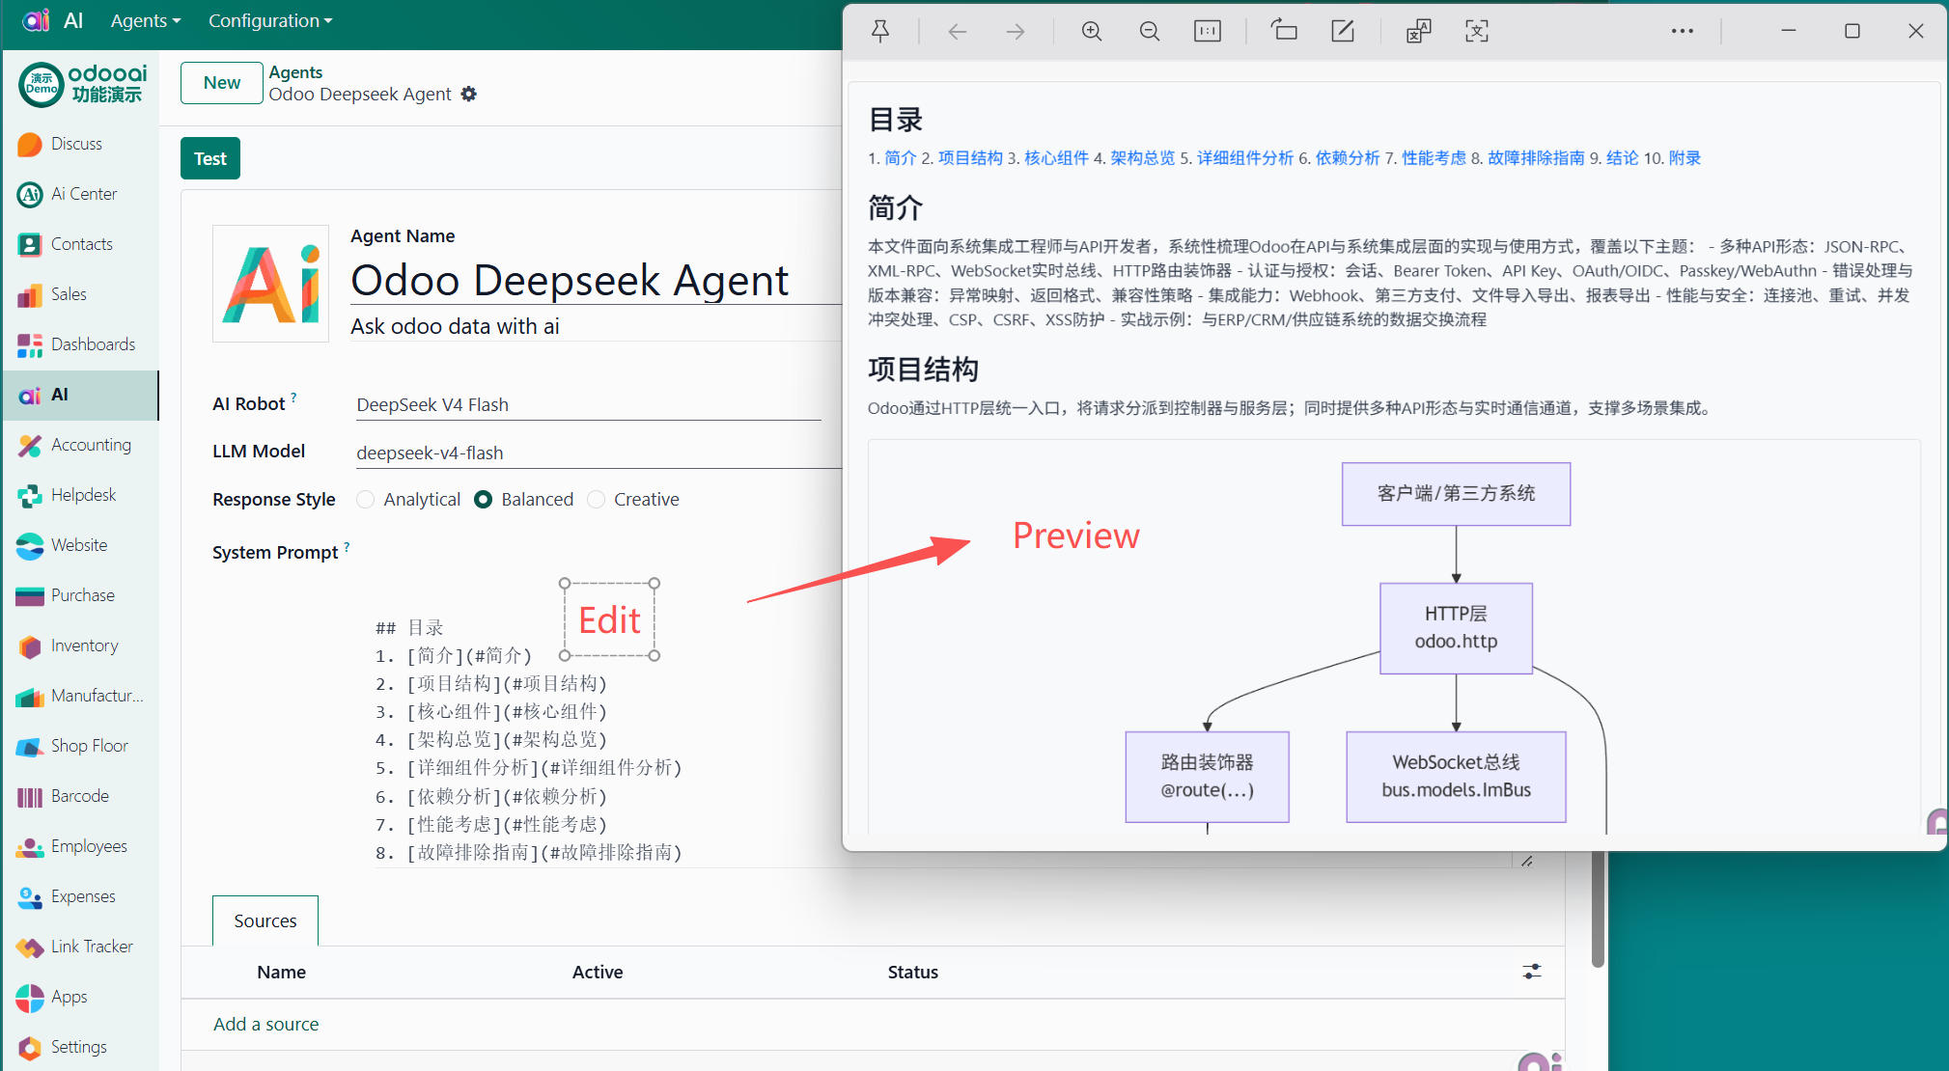The width and height of the screenshot is (1949, 1071).
Task: Open Dashboards from sidebar
Action: pyautogui.click(x=80, y=344)
